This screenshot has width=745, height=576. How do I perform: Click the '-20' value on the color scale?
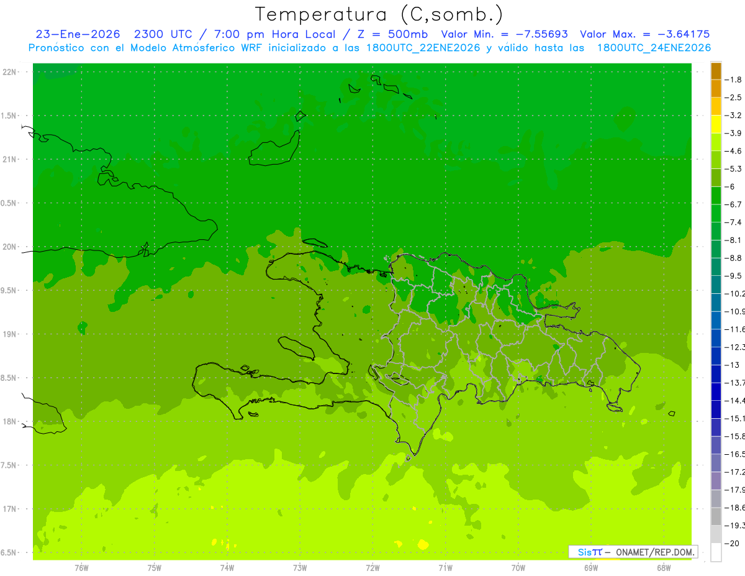733,543
